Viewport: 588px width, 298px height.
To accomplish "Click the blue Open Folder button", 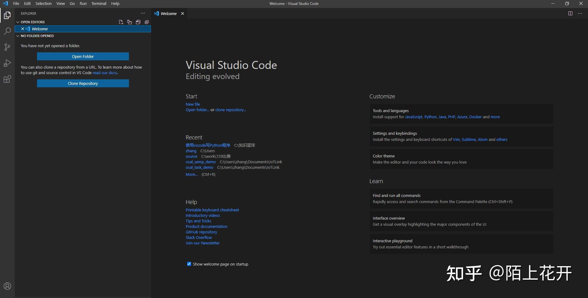I will [x=83, y=56].
